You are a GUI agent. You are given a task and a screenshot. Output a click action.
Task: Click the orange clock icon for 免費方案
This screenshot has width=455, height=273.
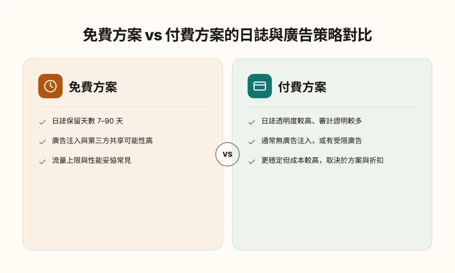tap(50, 86)
